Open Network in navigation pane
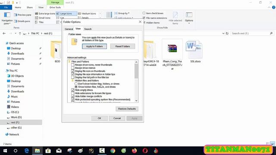 point(14,134)
